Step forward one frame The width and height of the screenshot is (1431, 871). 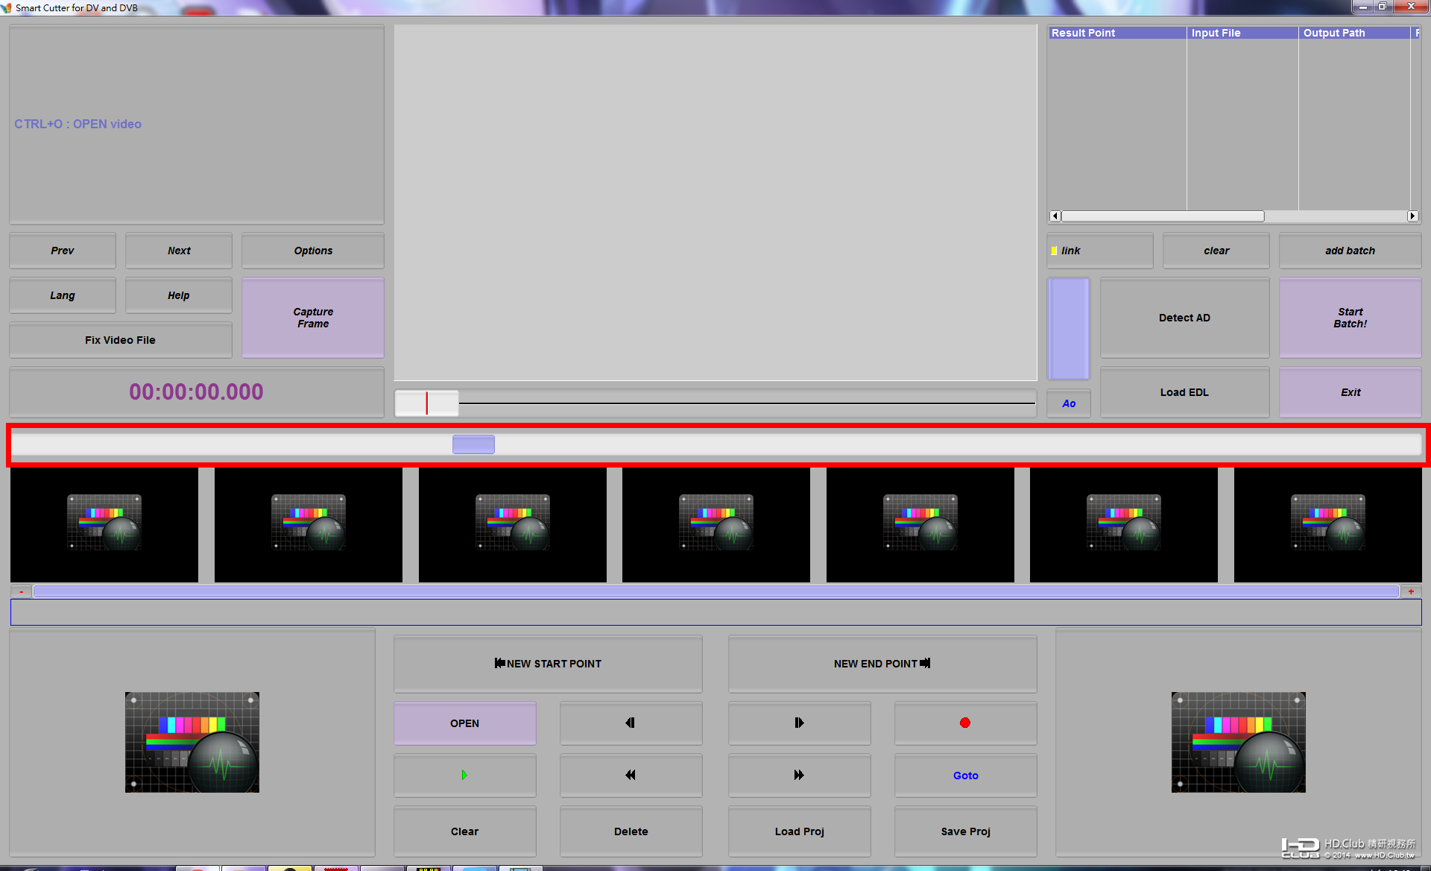799,723
